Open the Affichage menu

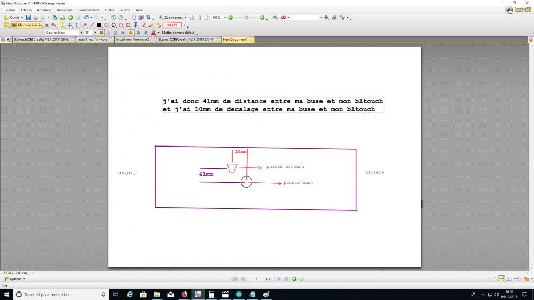[44, 10]
